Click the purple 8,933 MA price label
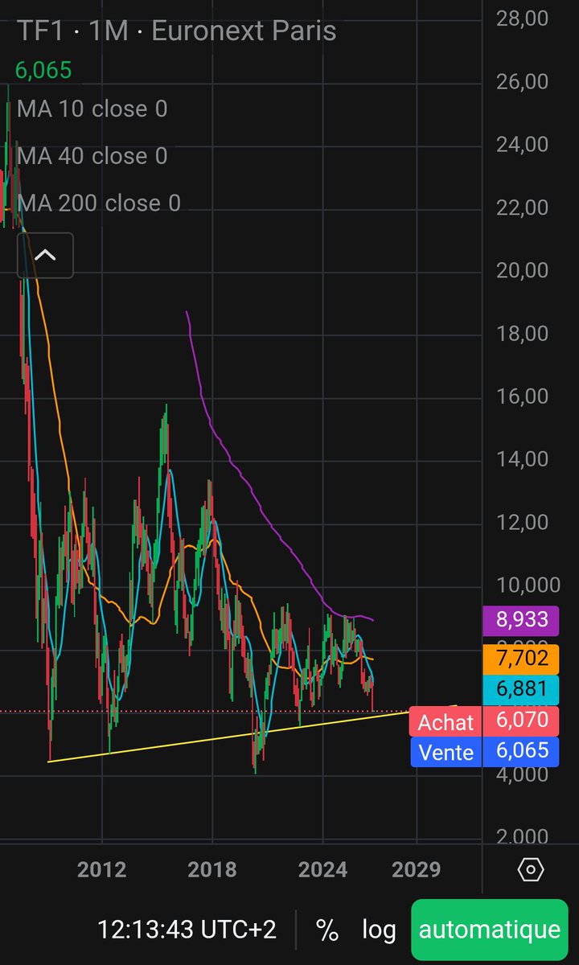 tap(520, 620)
